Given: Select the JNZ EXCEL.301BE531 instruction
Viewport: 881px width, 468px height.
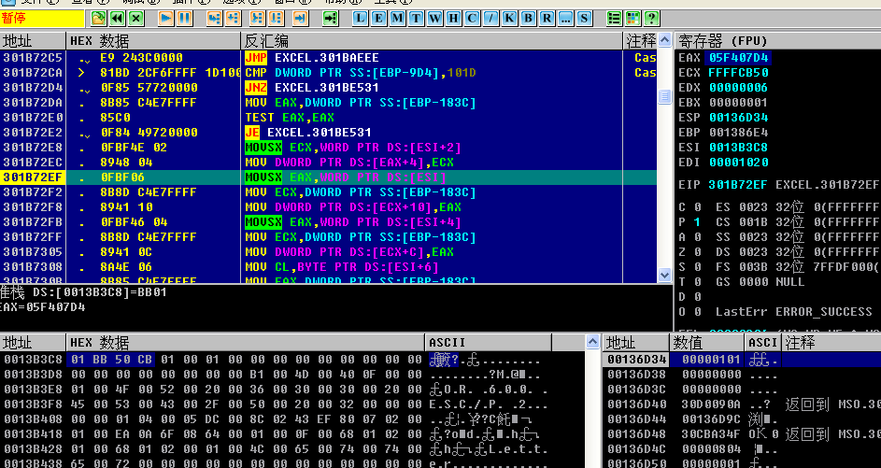Looking at the screenshot, I should click(329, 88).
